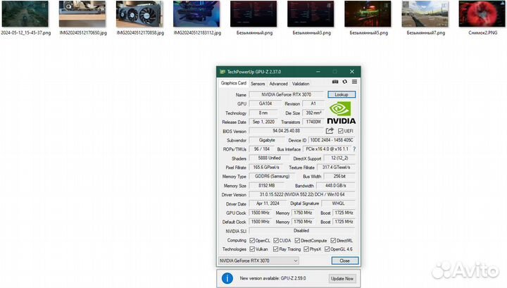
Task: Click the NVIDIA SLI field Disabled
Action: click(x=302, y=231)
